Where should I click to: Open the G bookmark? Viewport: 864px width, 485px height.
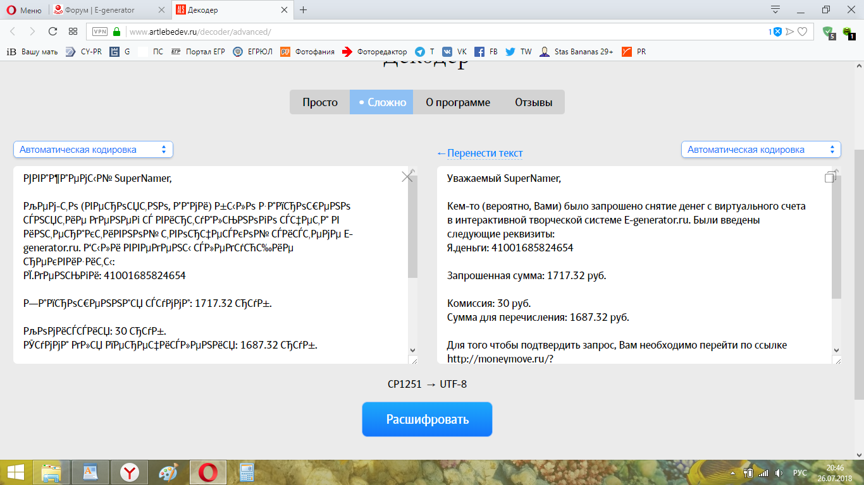tap(120, 52)
